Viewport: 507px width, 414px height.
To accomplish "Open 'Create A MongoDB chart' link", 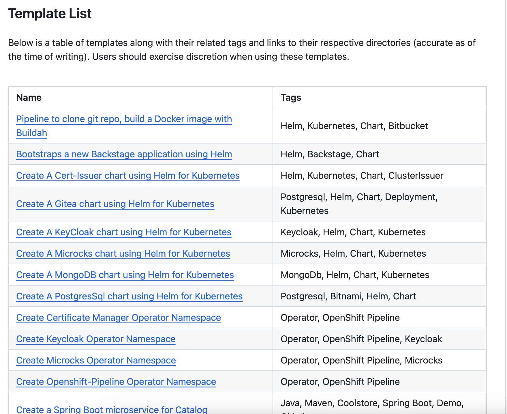I will pyautogui.click(x=125, y=275).
